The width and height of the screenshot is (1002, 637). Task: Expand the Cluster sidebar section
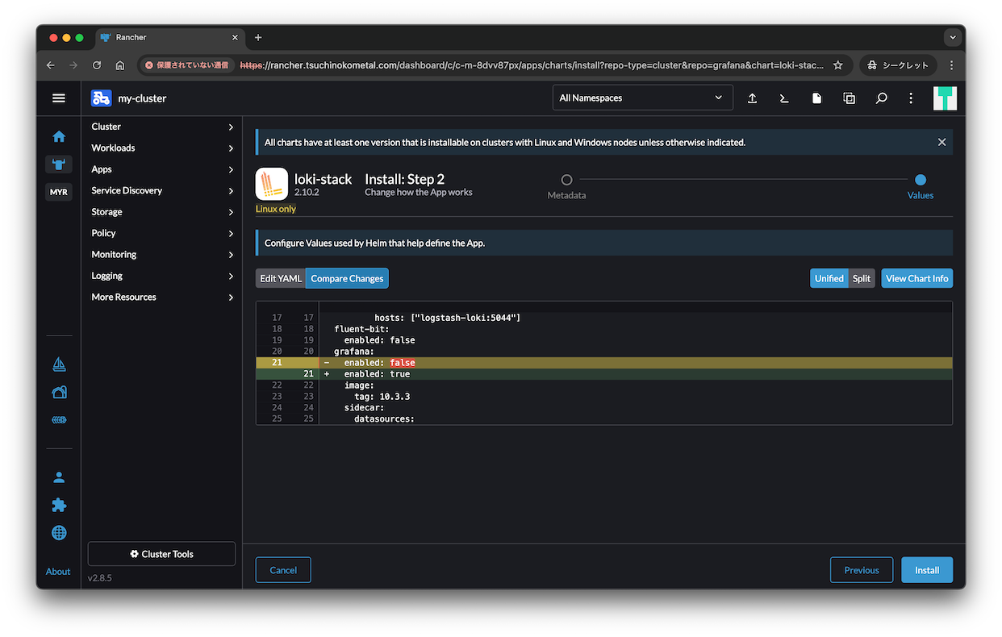coord(161,127)
